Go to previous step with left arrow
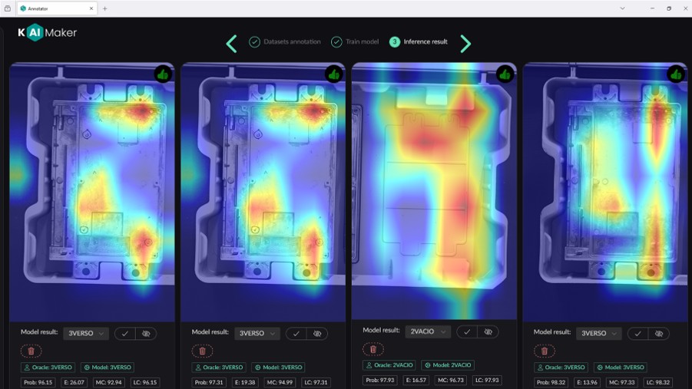This screenshot has height=389, width=692. click(x=231, y=43)
